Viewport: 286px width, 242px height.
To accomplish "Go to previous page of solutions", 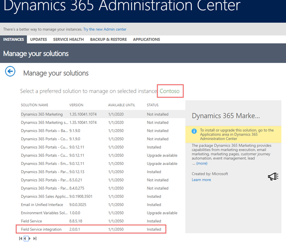I will (x=25, y=239).
